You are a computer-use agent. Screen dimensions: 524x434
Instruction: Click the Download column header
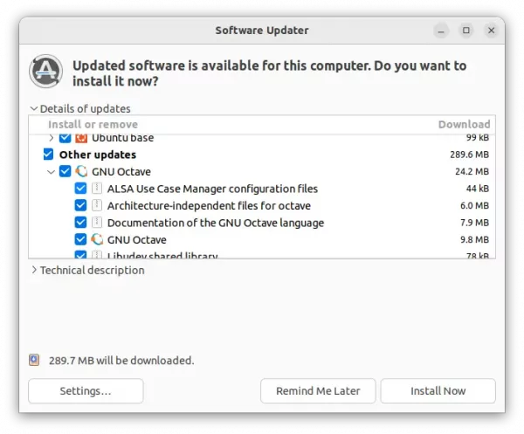point(464,125)
